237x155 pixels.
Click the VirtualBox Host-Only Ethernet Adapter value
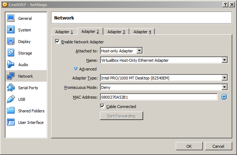pos(135,60)
